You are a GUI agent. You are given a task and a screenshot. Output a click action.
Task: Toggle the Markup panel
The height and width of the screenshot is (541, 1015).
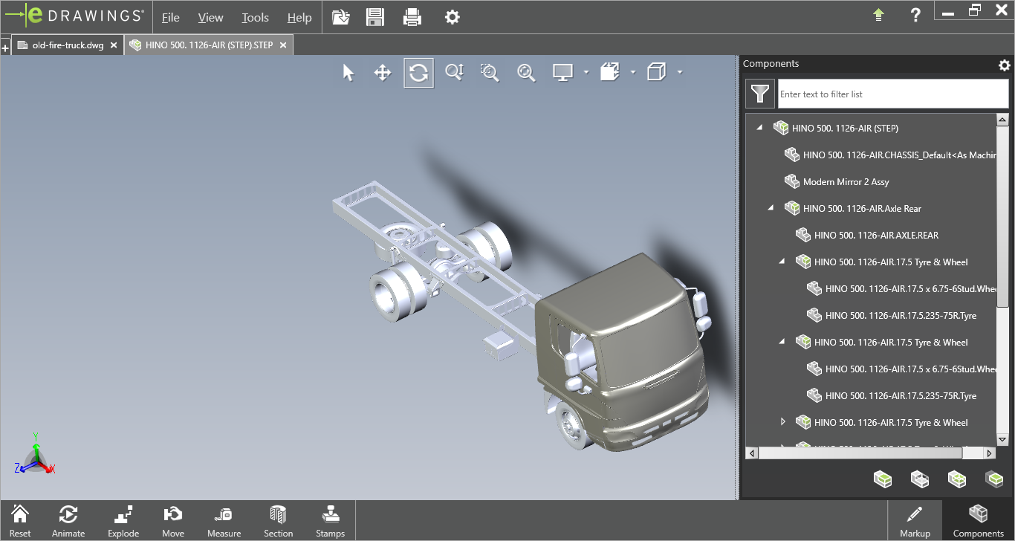(x=915, y=521)
